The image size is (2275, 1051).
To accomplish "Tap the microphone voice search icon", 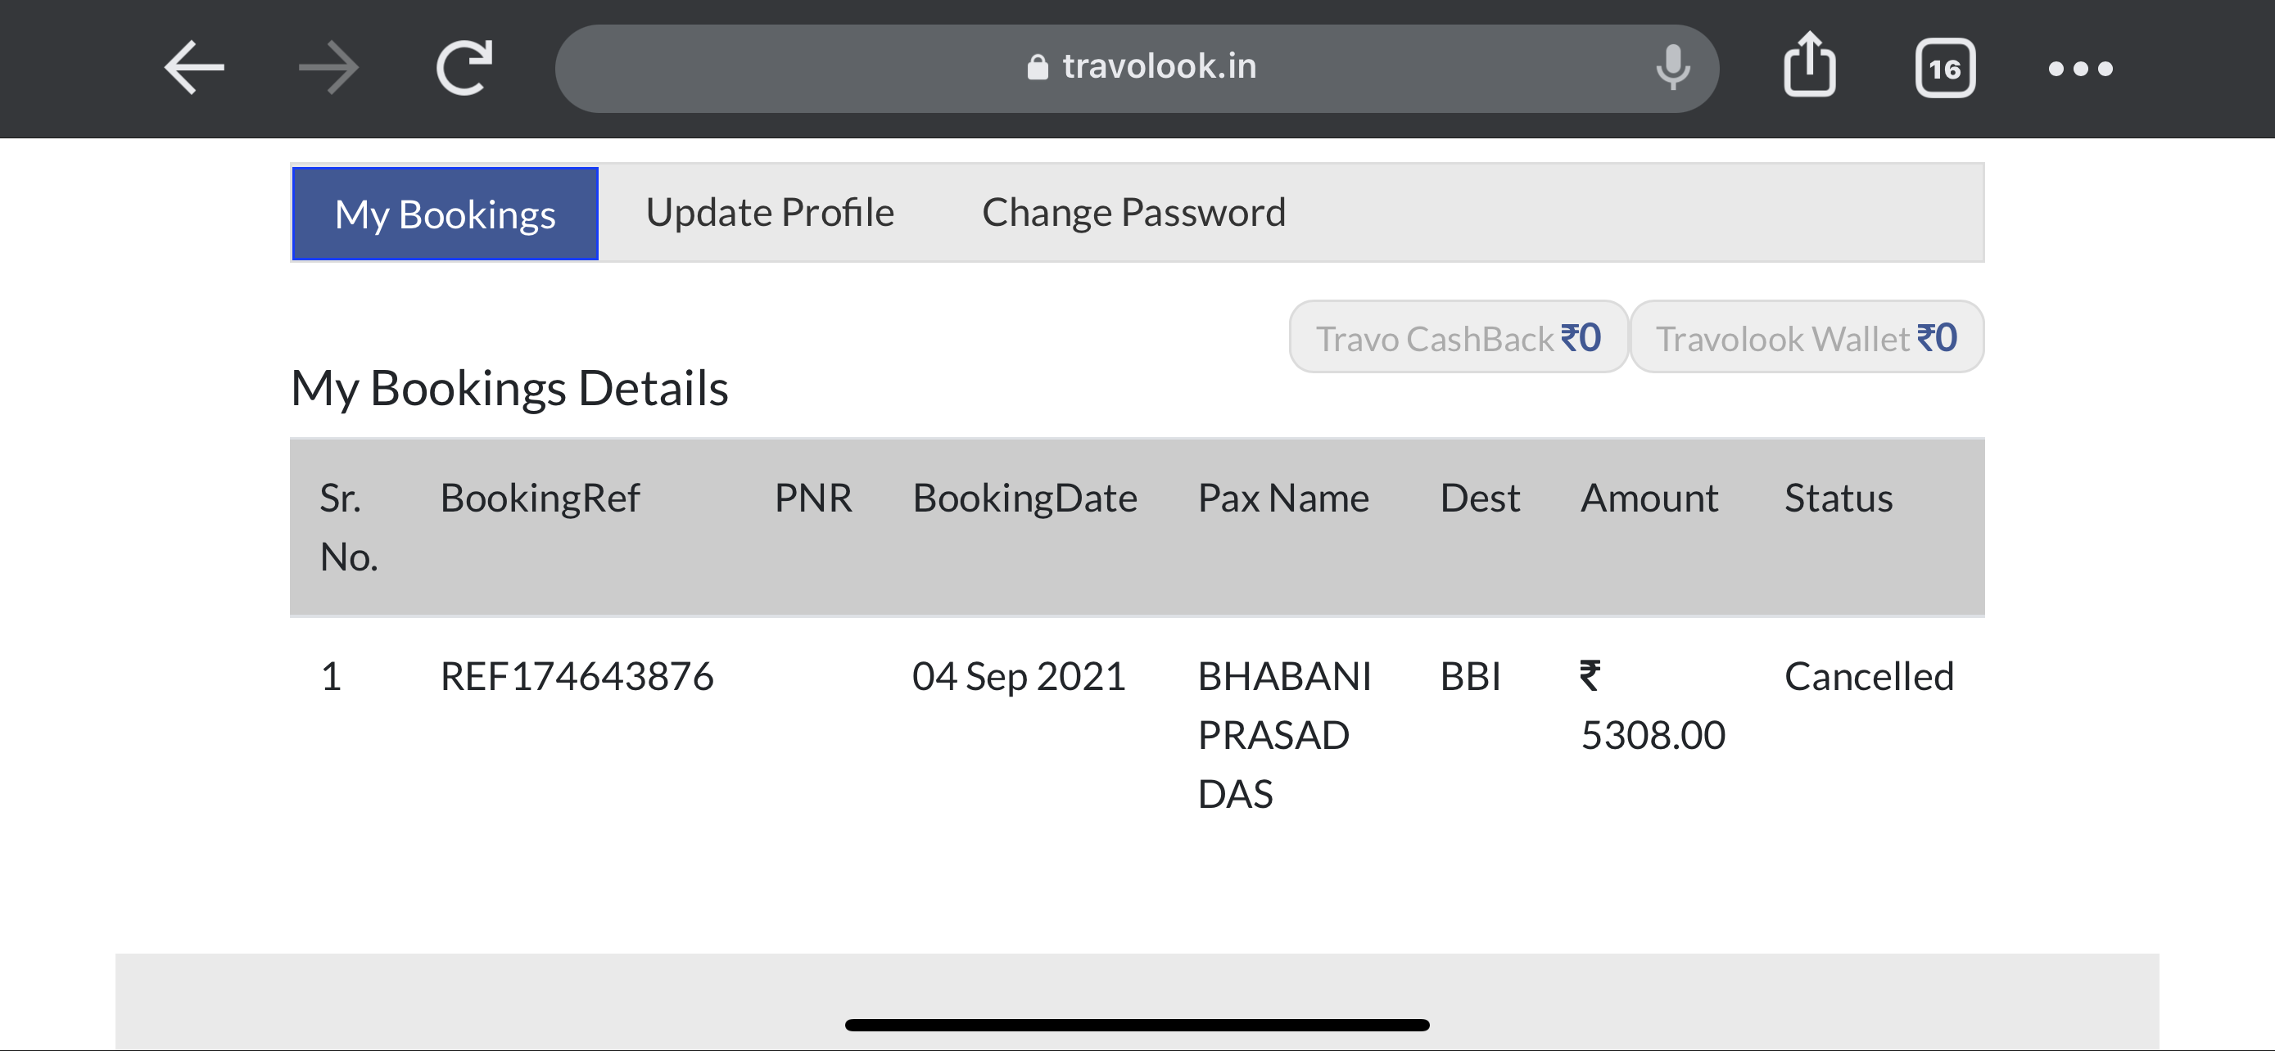I will pyautogui.click(x=1671, y=67).
